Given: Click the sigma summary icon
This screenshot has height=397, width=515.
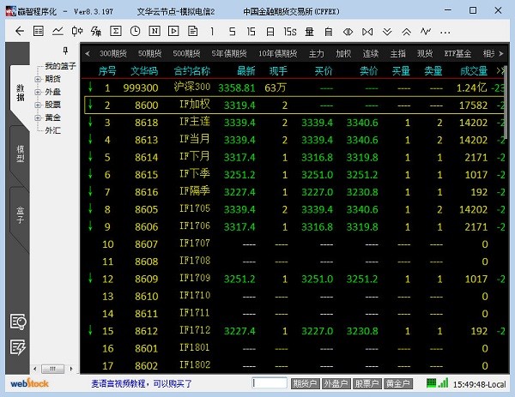Looking at the screenshot, I should click(116, 32).
